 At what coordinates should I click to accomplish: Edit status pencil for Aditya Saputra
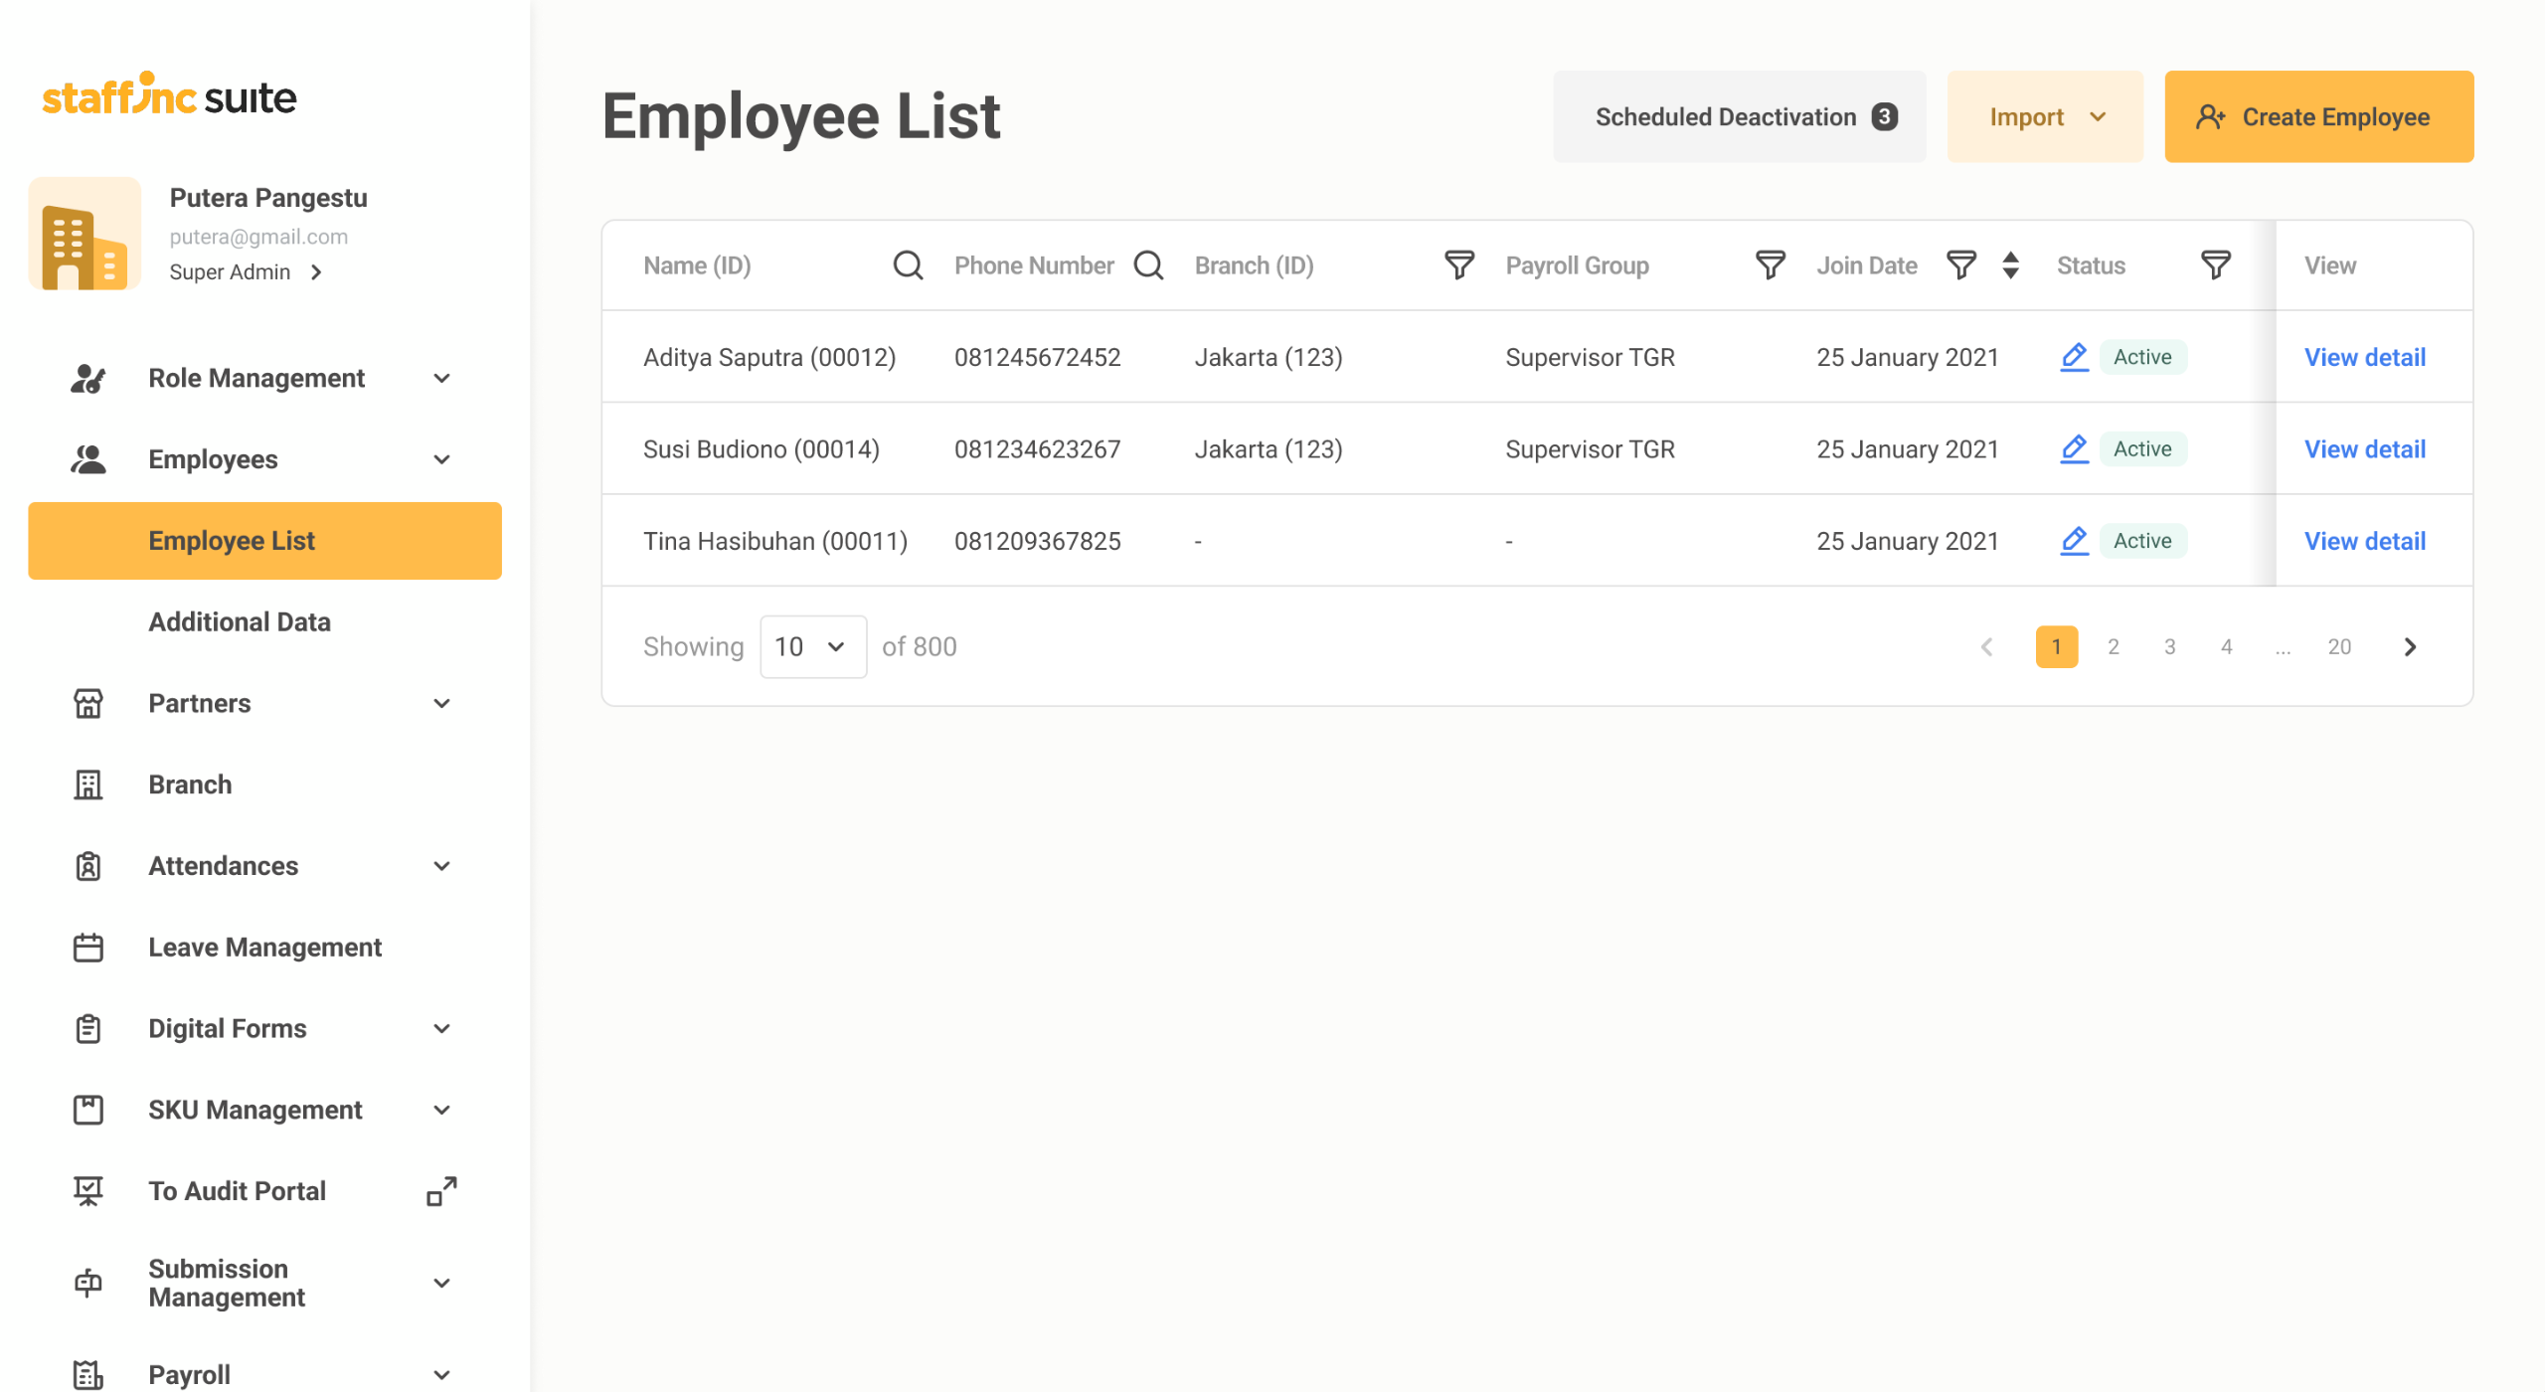coord(2074,357)
